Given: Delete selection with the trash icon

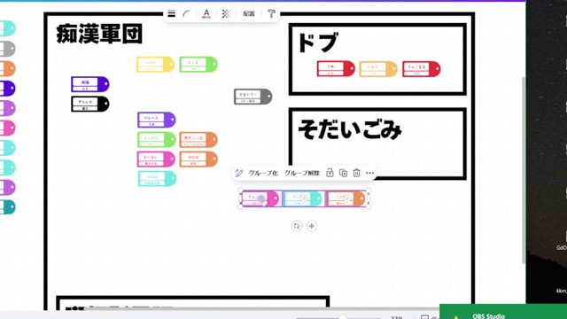Looking at the screenshot, I should click(356, 174).
